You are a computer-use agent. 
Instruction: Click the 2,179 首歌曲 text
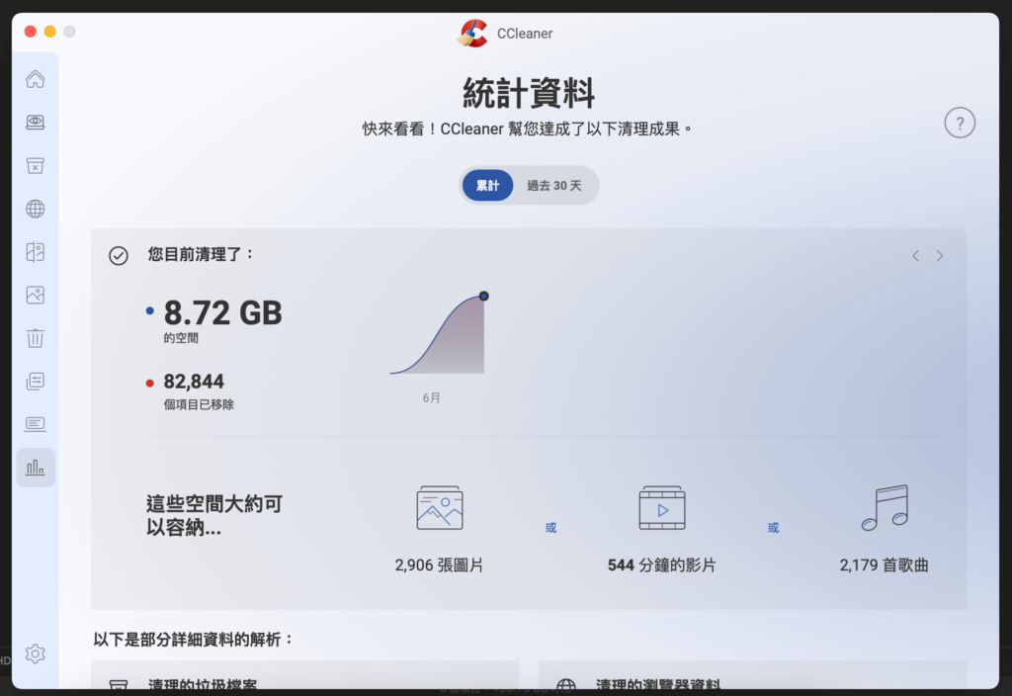coord(884,565)
